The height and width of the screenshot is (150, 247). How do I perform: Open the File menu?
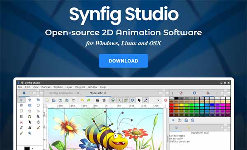20,87
